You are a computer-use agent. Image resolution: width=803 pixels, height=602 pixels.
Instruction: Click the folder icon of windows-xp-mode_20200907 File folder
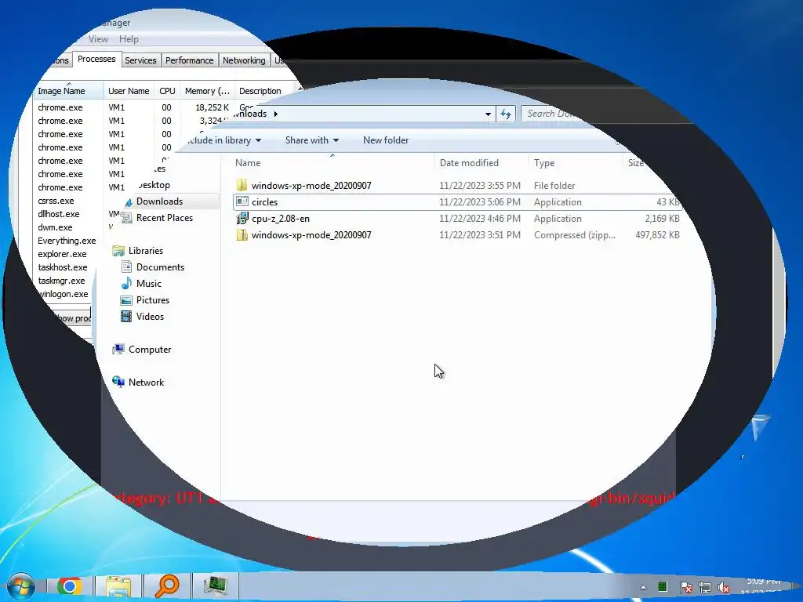click(242, 185)
